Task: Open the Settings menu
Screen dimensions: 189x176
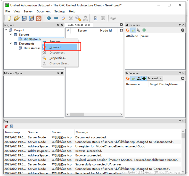Action: [60, 11]
